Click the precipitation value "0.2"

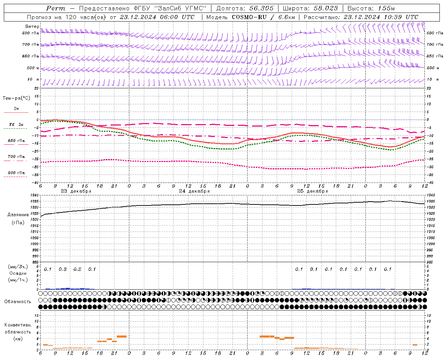77,269
